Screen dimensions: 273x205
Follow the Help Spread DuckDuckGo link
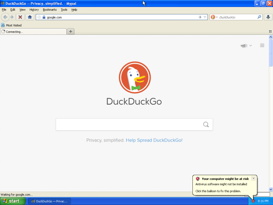click(x=154, y=140)
